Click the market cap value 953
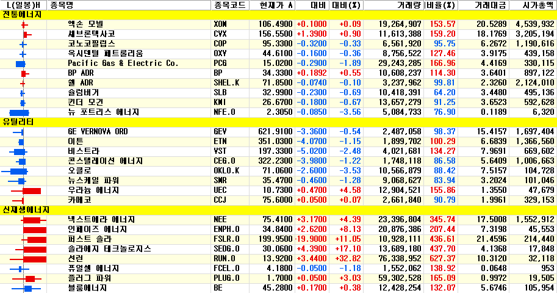Image resolution: width=557 pixels, height=293 pixels. [547, 269]
